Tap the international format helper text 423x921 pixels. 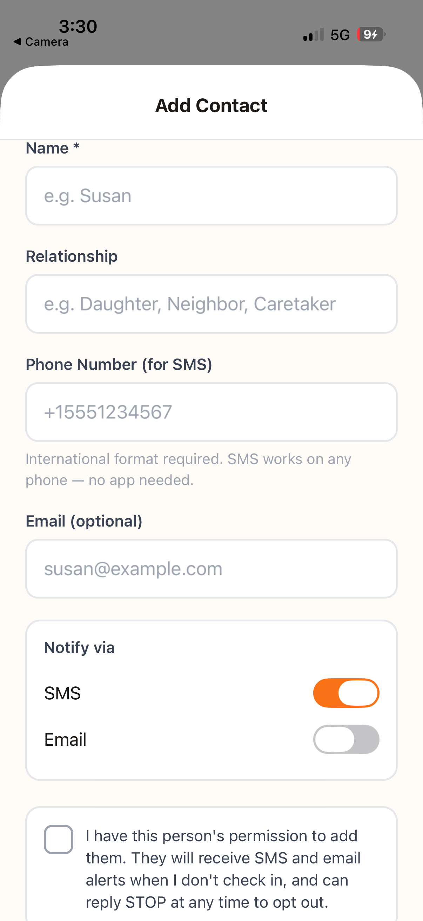pos(188,469)
